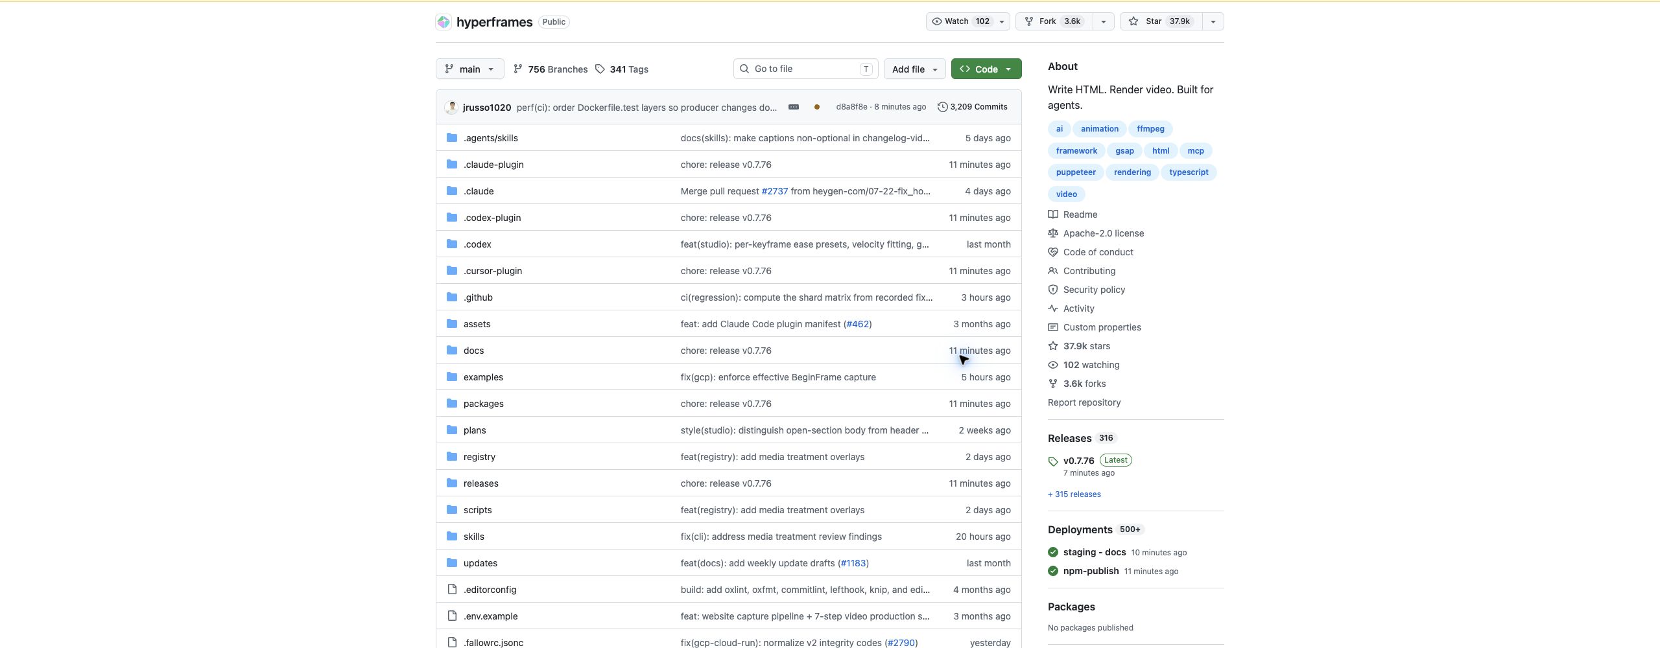Select the typescript topic tag
Viewport: 1660px width, 648px height.
pyautogui.click(x=1189, y=172)
